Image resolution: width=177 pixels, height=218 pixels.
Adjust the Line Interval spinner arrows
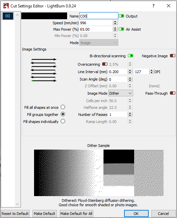130,72
